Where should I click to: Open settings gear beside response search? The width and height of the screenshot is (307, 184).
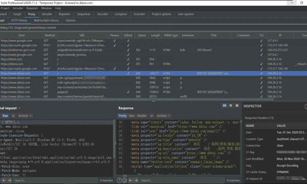coord(124,180)
